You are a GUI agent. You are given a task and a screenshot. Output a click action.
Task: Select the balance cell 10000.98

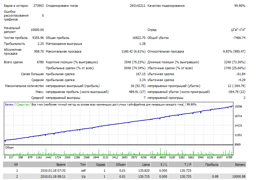tap(239, 176)
